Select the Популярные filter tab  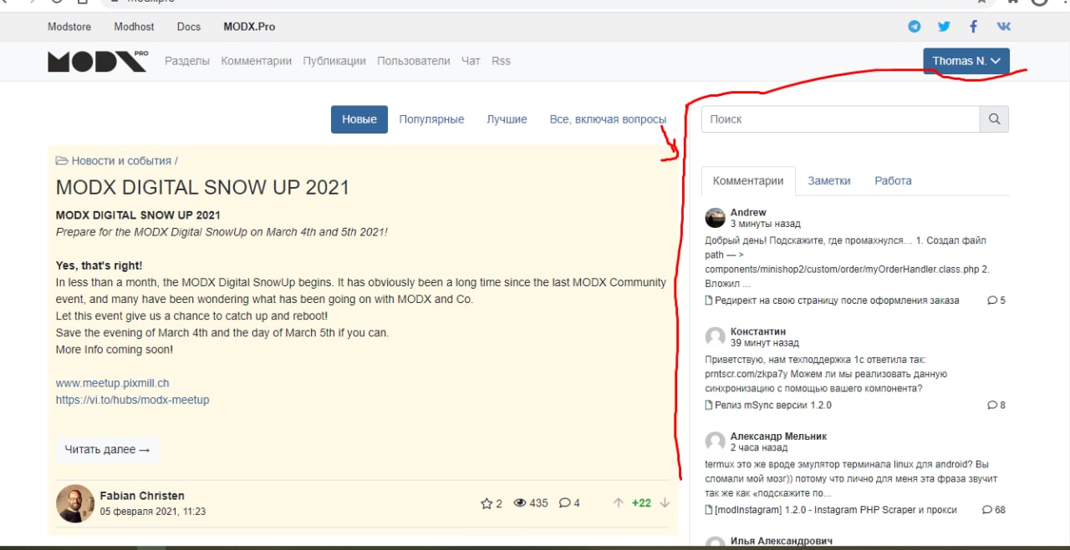[431, 119]
